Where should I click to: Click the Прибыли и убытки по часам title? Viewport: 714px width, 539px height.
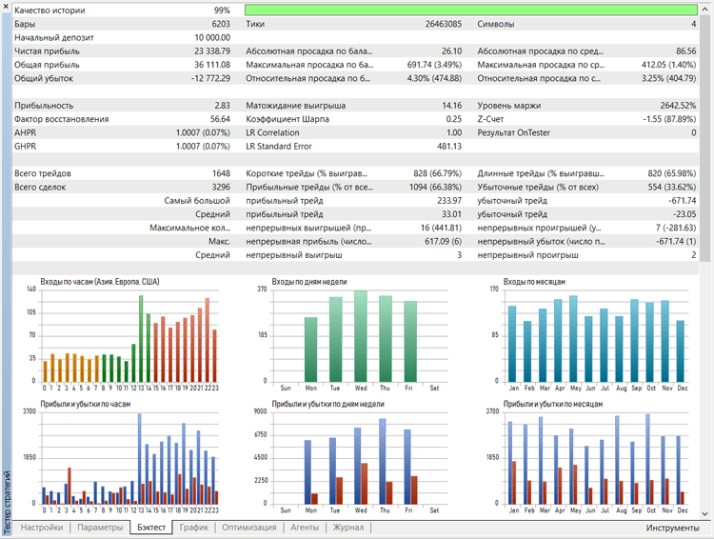click(x=86, y=404)
